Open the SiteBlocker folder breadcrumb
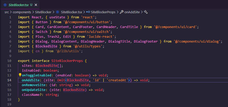This screenshot has width=228, height=107. pos(43,12)
